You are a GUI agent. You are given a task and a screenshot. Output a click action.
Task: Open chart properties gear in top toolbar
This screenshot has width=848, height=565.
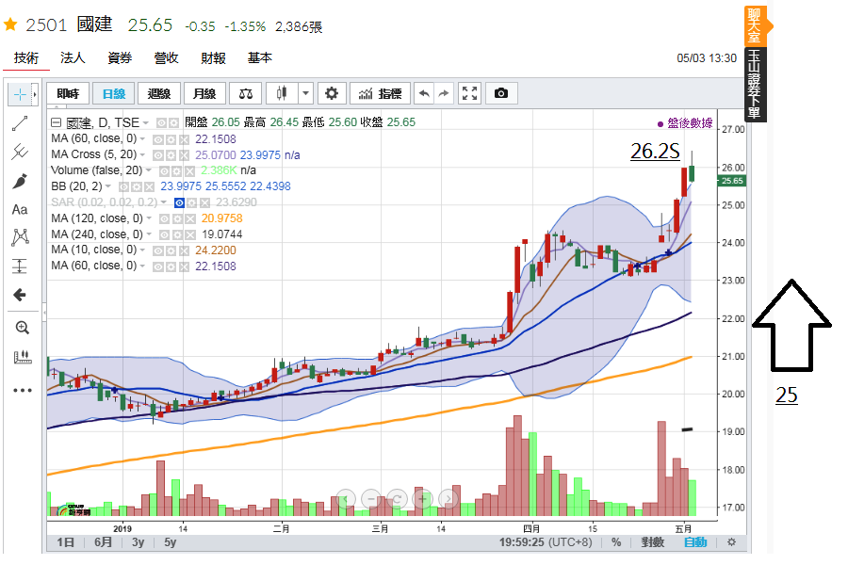[331, 93]
